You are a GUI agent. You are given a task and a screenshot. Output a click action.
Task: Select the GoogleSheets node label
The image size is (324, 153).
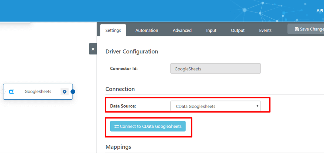click(38, 92)
